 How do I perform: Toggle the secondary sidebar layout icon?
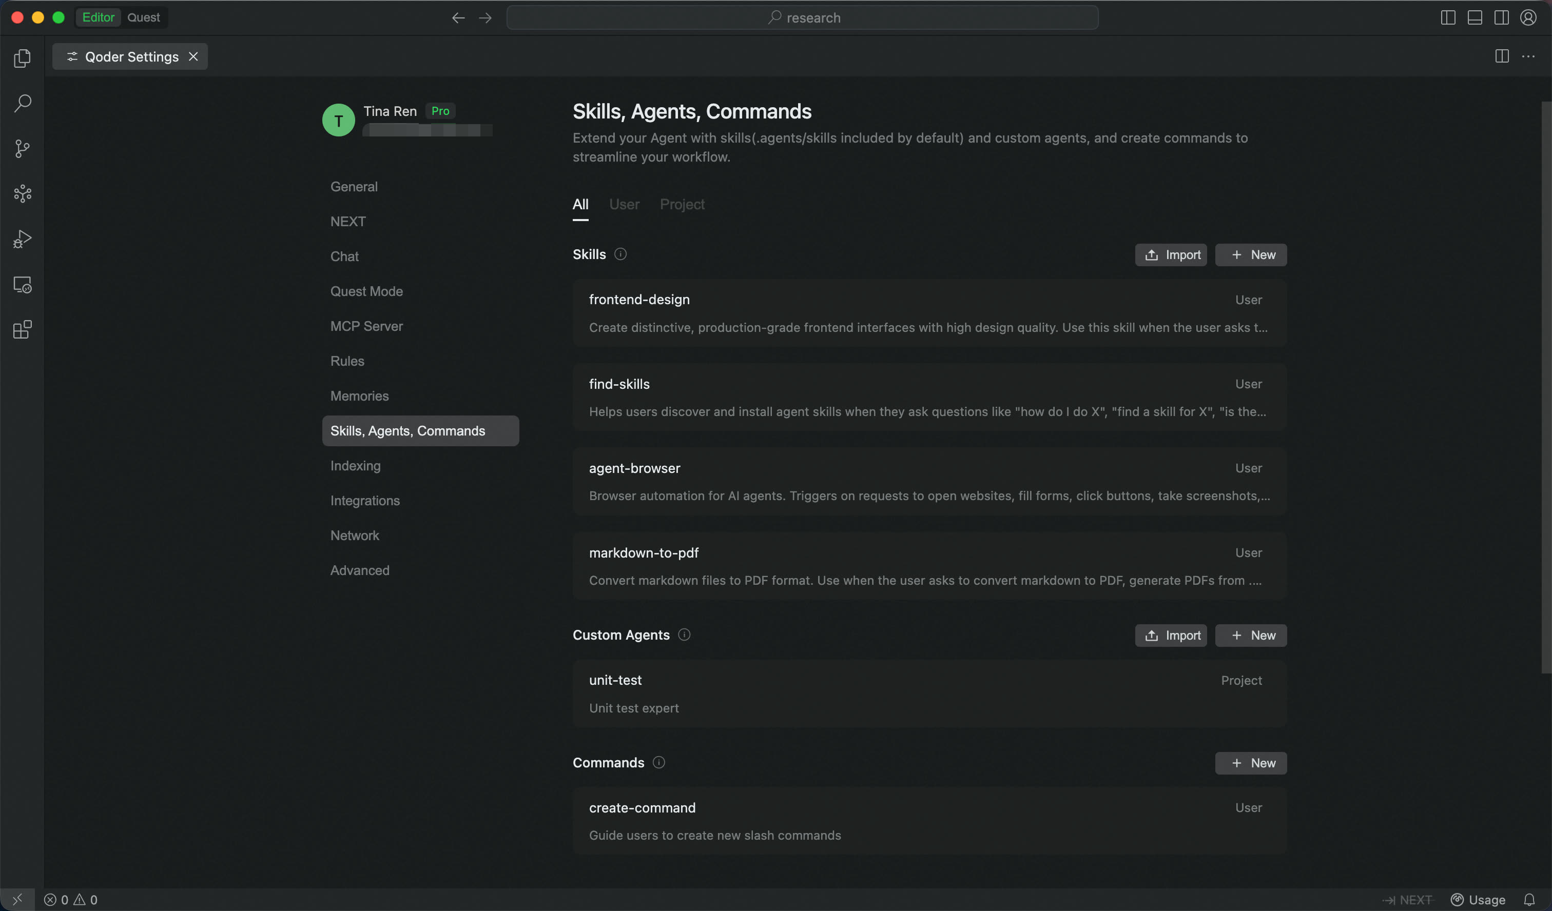tap(1501, 17)
